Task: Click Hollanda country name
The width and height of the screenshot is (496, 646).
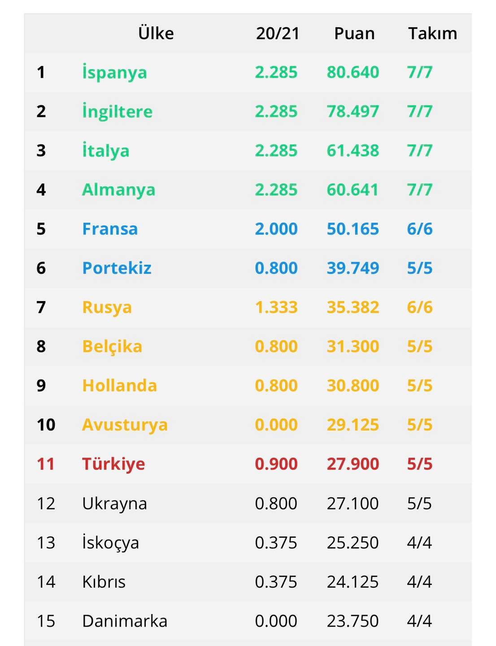Action: click(x=119, y=385)
